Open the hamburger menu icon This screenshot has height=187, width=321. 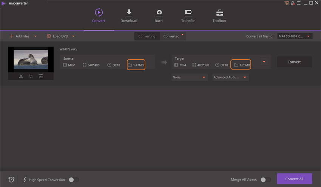pos(299,3)
